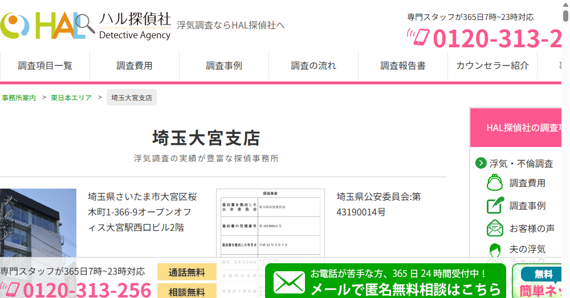Click the 事務所案内 breadcrumb link
The height and width of the screenshot is (298, 570).
[19, 97]
